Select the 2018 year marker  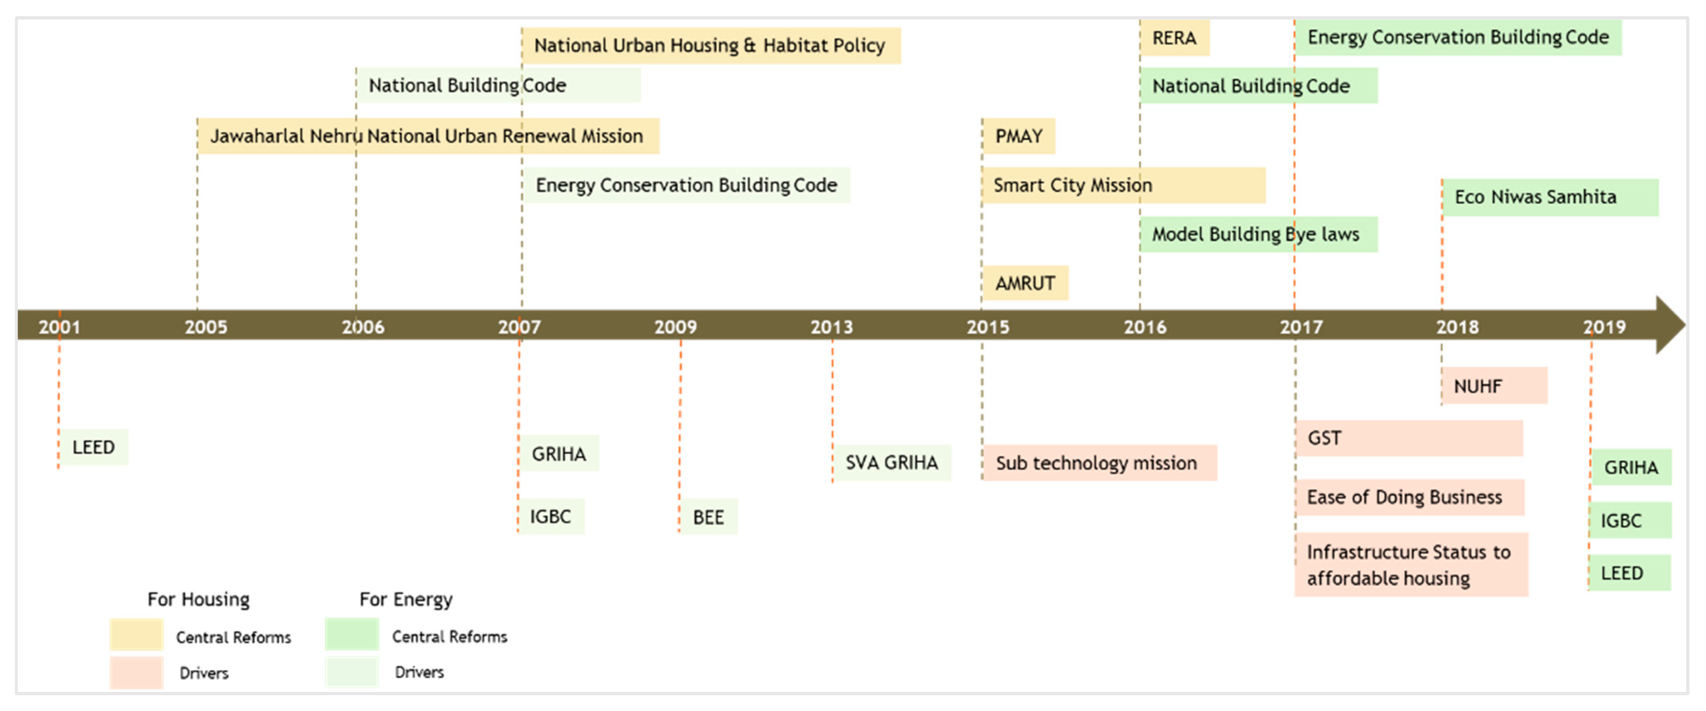tap(1457, 327)
